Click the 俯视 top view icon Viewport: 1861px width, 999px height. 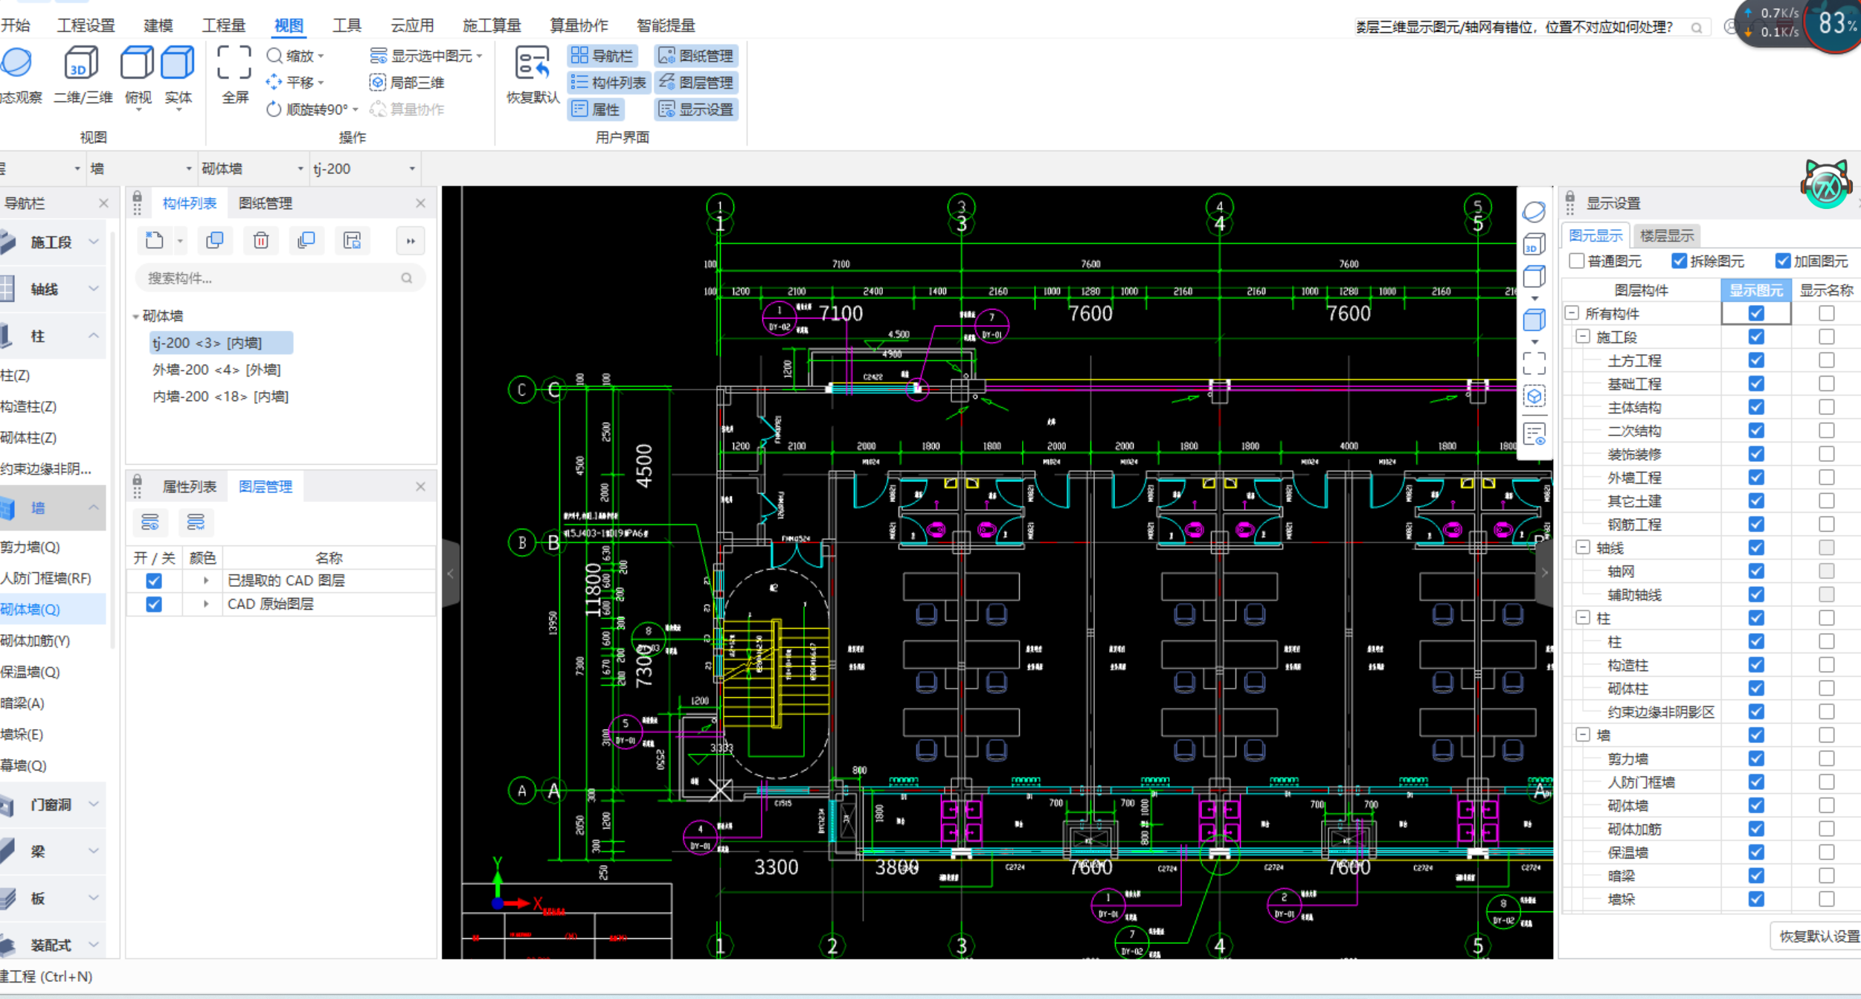(138, 63)
